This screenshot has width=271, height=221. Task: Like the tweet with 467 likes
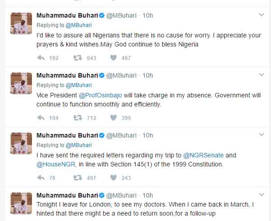(x=113, y=58)
